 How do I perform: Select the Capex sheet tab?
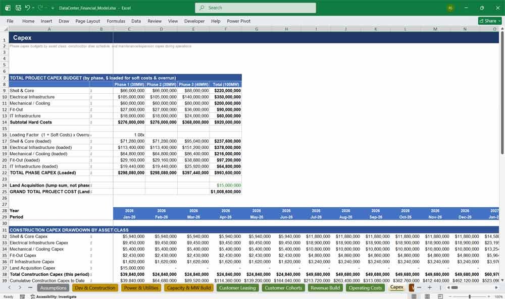(397, 287)
